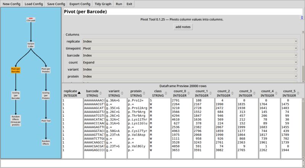
Task: Select the bottom Random Effects node
Action: point(46,143)
